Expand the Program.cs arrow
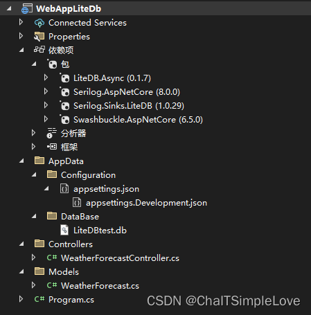 (21, 299)
